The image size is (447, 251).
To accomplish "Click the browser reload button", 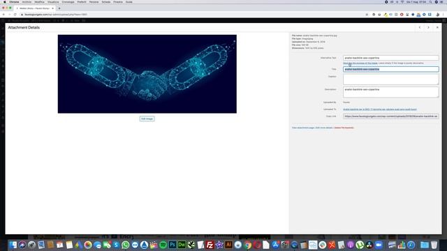I will pos(15,15).
